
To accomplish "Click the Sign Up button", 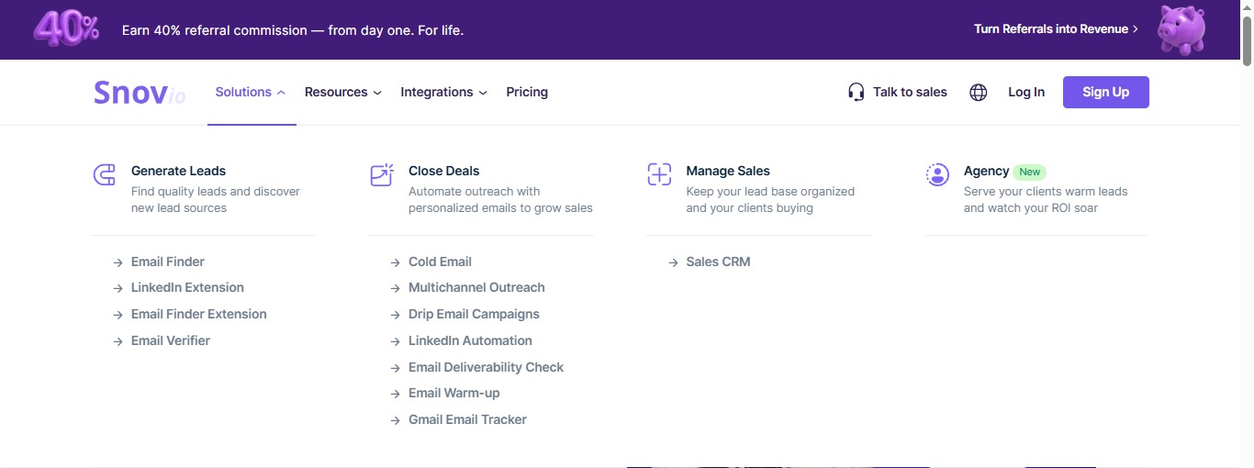I will pyautogui.click(x=1106, y=92).
